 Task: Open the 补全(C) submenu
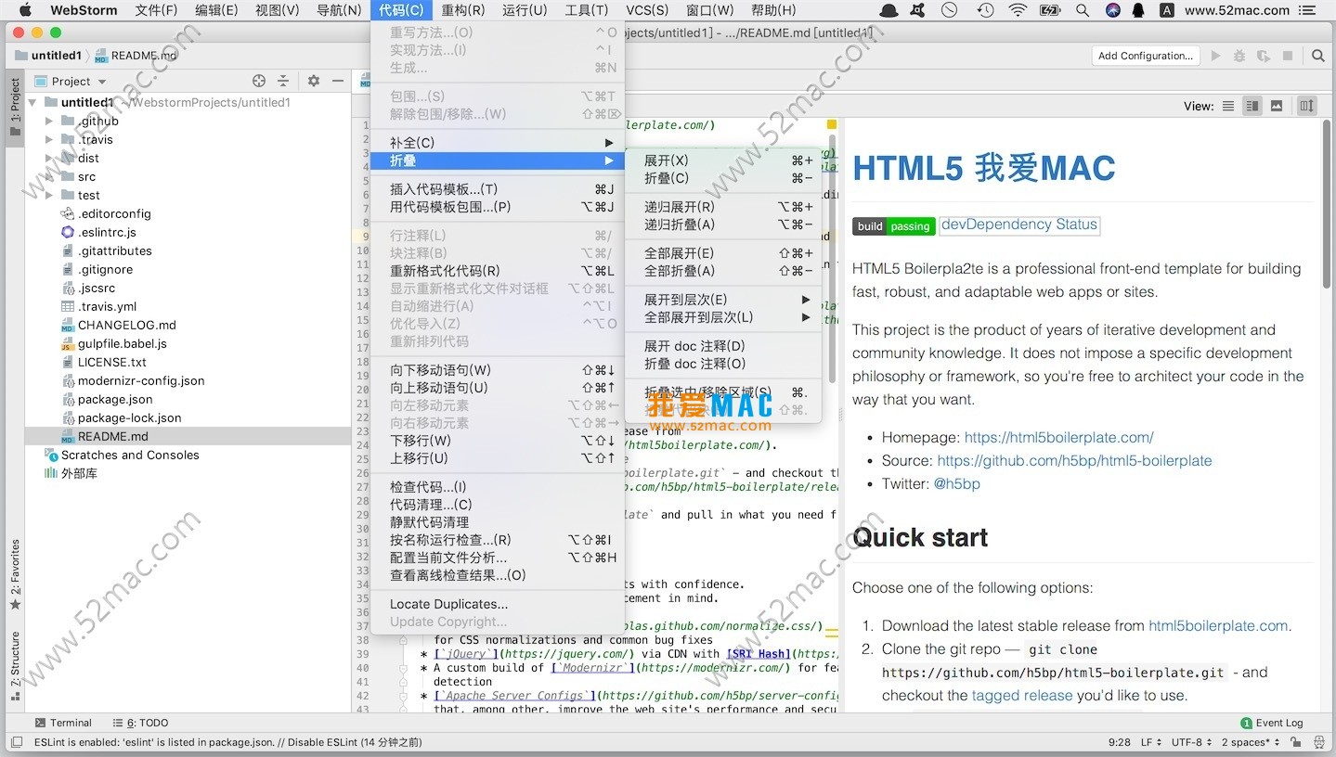[x=498, y=142]
